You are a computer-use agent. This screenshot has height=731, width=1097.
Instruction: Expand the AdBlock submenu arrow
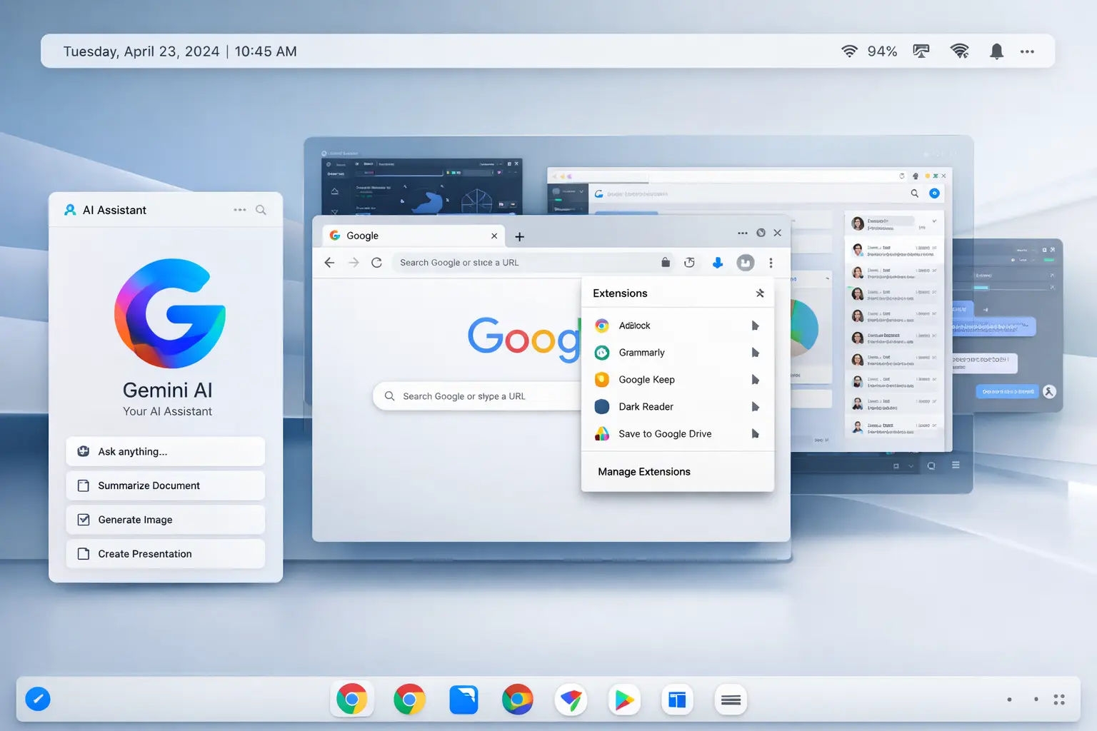[x=756, y=326]
